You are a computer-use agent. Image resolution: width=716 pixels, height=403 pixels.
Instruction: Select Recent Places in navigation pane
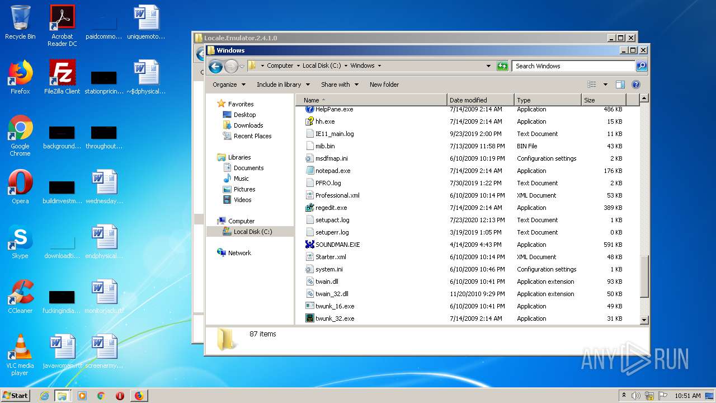tap(252, 136)
